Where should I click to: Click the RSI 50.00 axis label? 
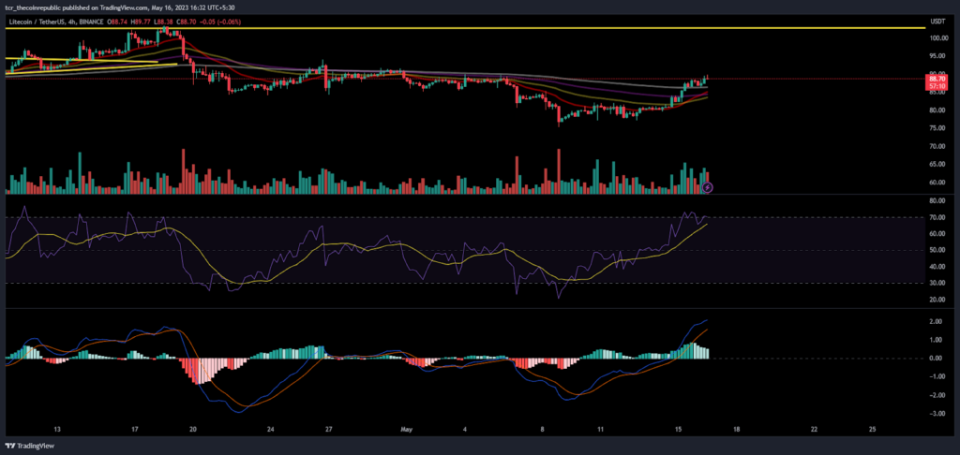[x=937, y=251]
